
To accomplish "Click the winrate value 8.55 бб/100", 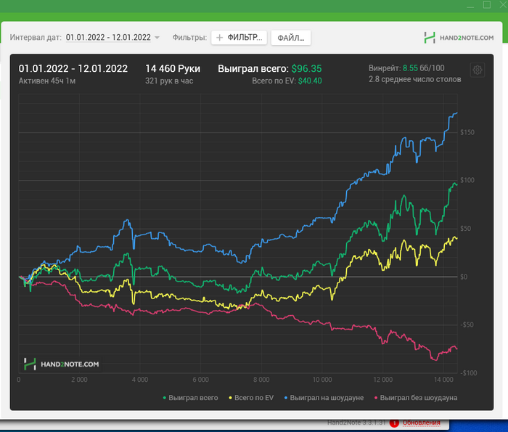I will pyautogui.click(x=423, y=68).
